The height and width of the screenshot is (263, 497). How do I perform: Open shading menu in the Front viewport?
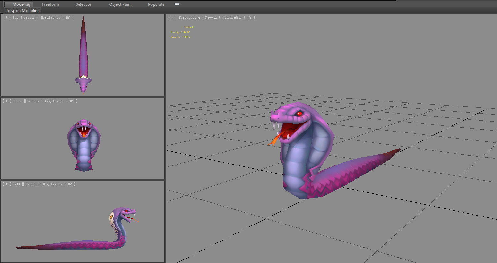click(50, 101)
